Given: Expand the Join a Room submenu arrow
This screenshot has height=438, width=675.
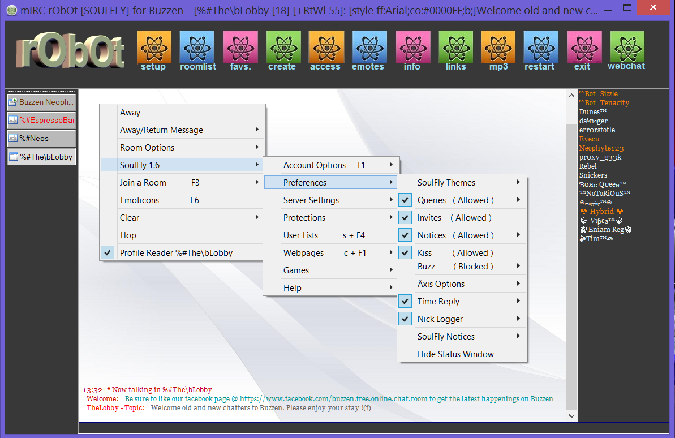Looking at the screenshot, I should pyautogui.click(x=257, y=182).
